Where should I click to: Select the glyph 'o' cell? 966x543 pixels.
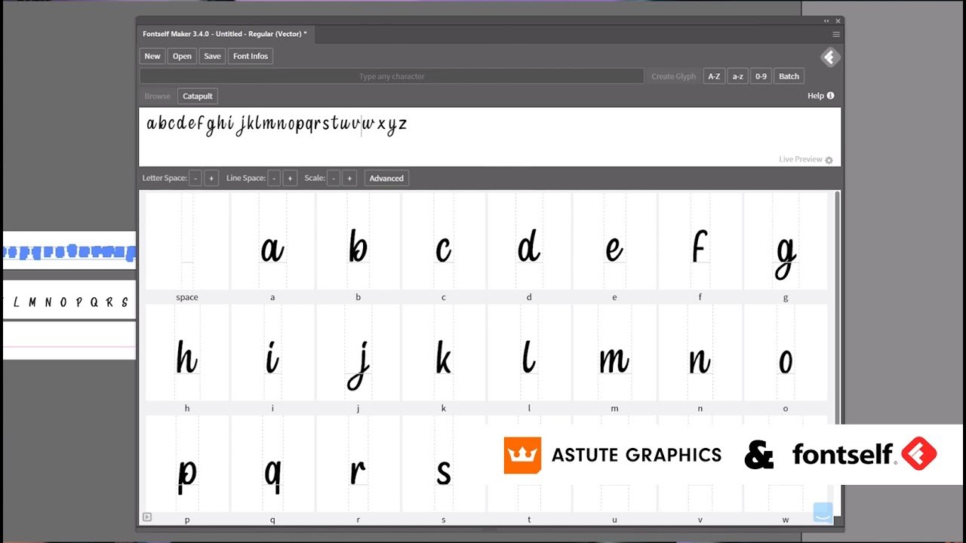click(786, 353)
